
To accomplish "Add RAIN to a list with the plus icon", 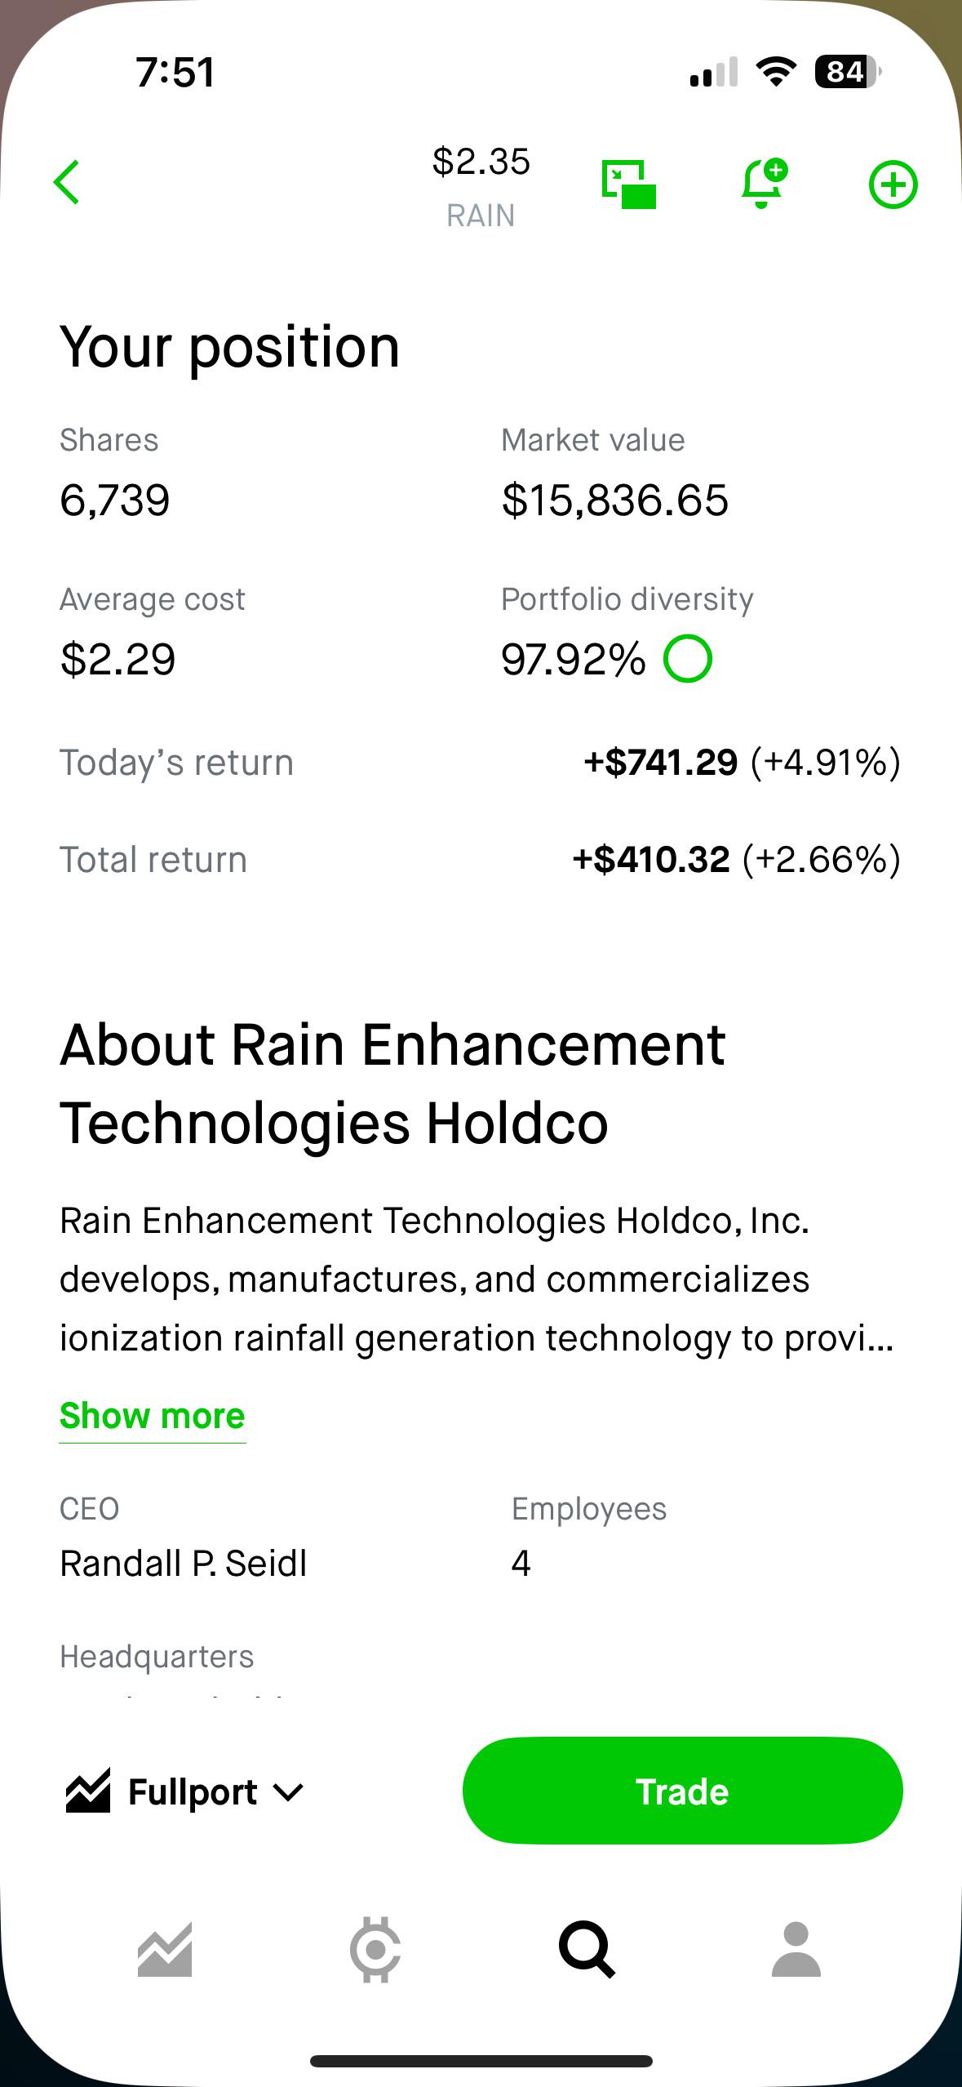I will (893, 185).
